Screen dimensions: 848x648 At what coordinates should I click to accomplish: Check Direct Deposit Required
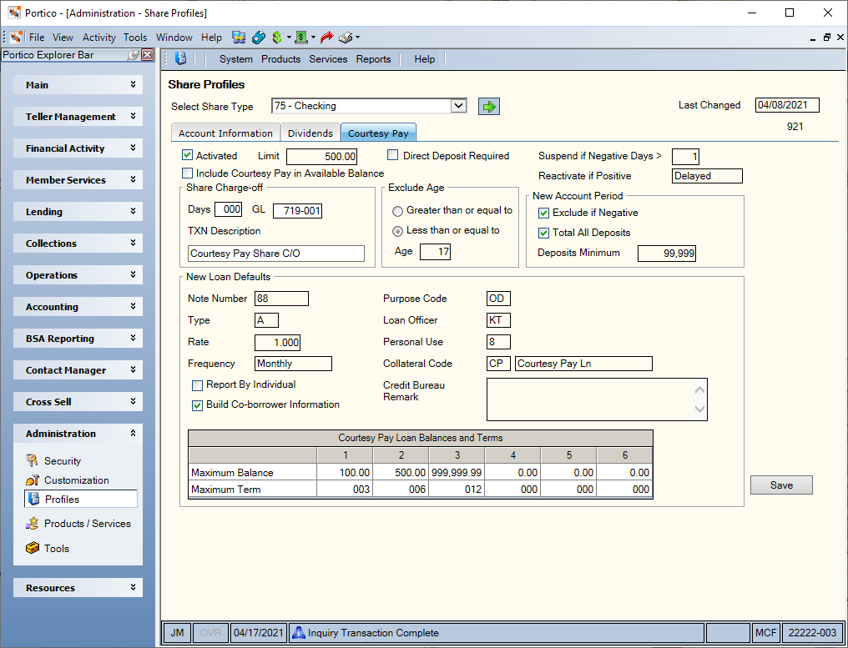pos(393,156)
